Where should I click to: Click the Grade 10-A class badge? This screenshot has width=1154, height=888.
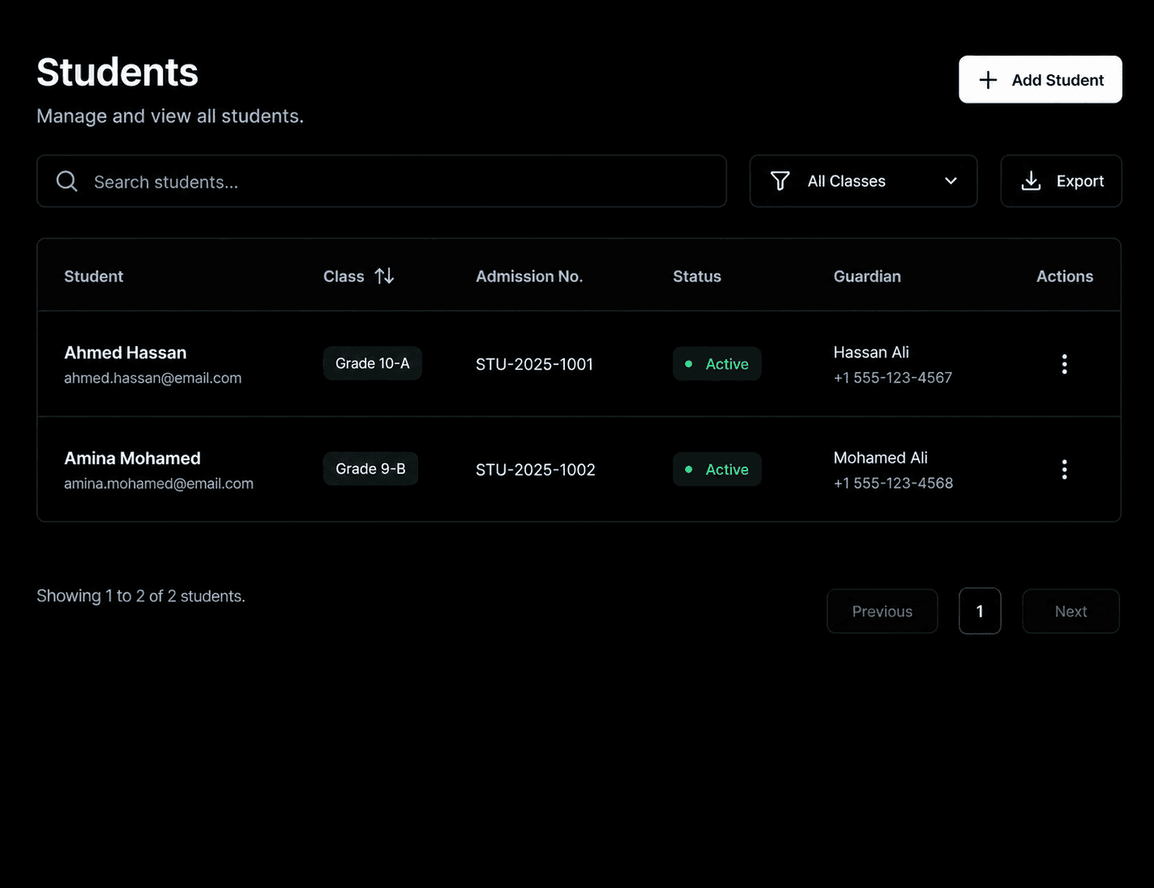click(372, 363)
